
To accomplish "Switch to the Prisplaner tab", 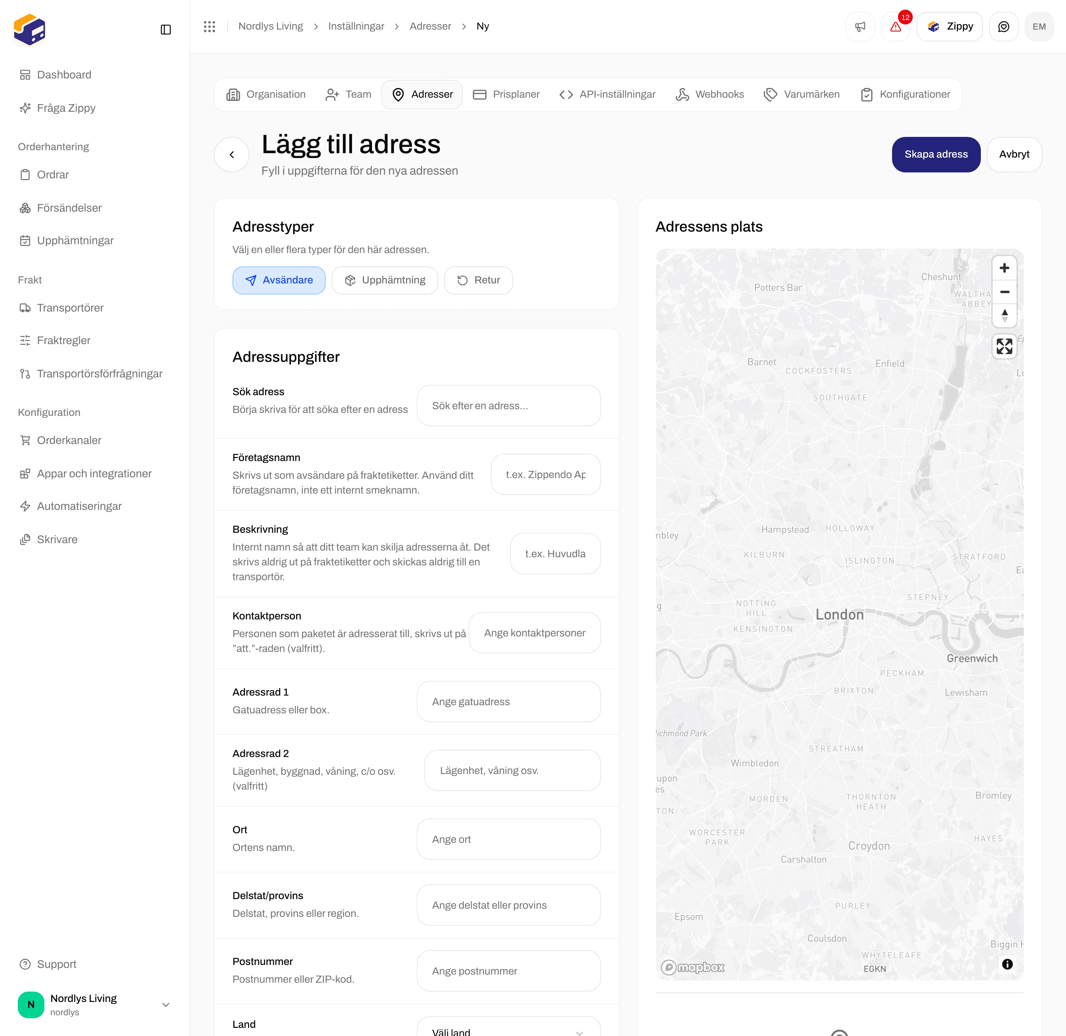I will pos(506,95).
